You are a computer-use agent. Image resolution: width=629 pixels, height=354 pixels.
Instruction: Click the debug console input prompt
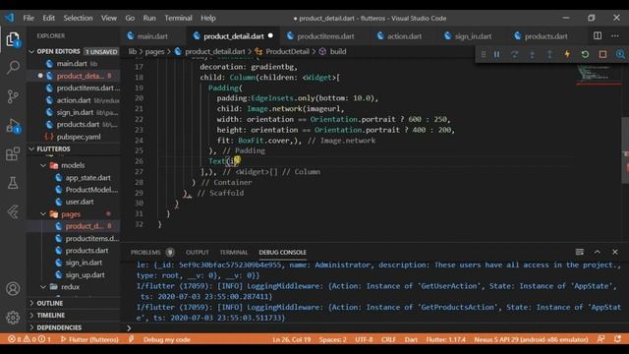(373, 327)
